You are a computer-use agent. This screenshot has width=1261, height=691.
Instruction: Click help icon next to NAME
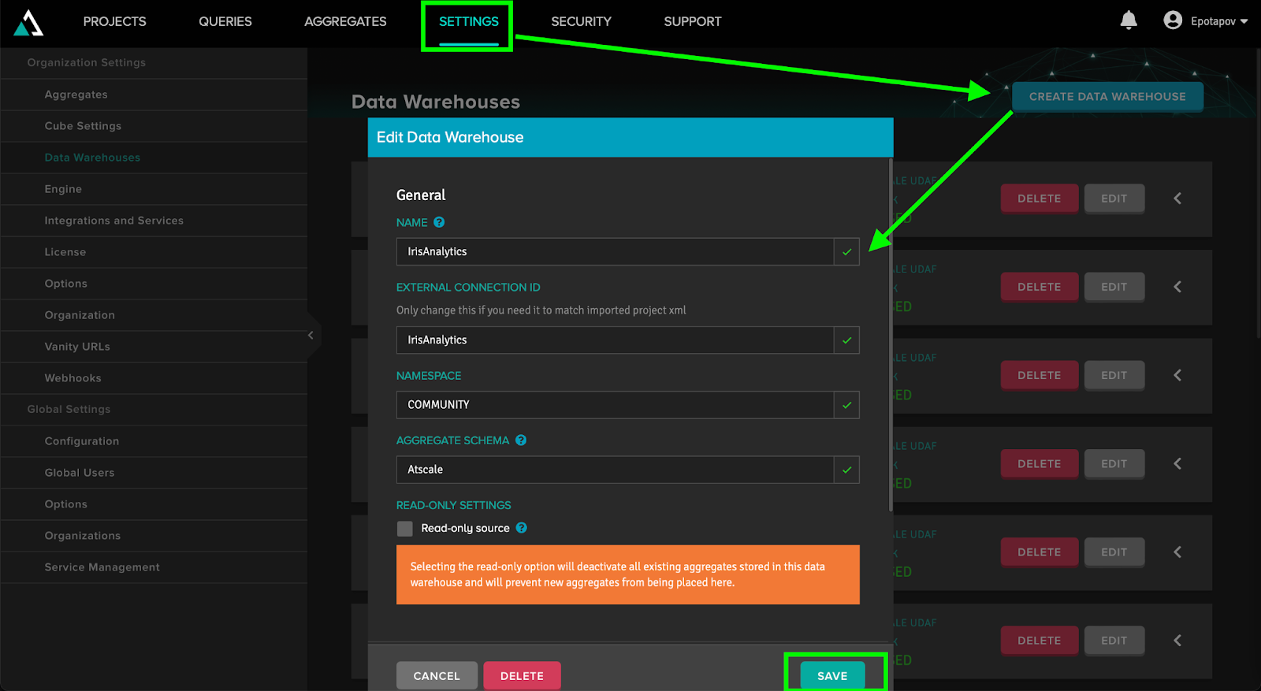click(x=439, y=222)
